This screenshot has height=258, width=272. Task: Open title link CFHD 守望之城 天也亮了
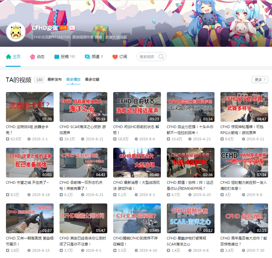[27, 182]
